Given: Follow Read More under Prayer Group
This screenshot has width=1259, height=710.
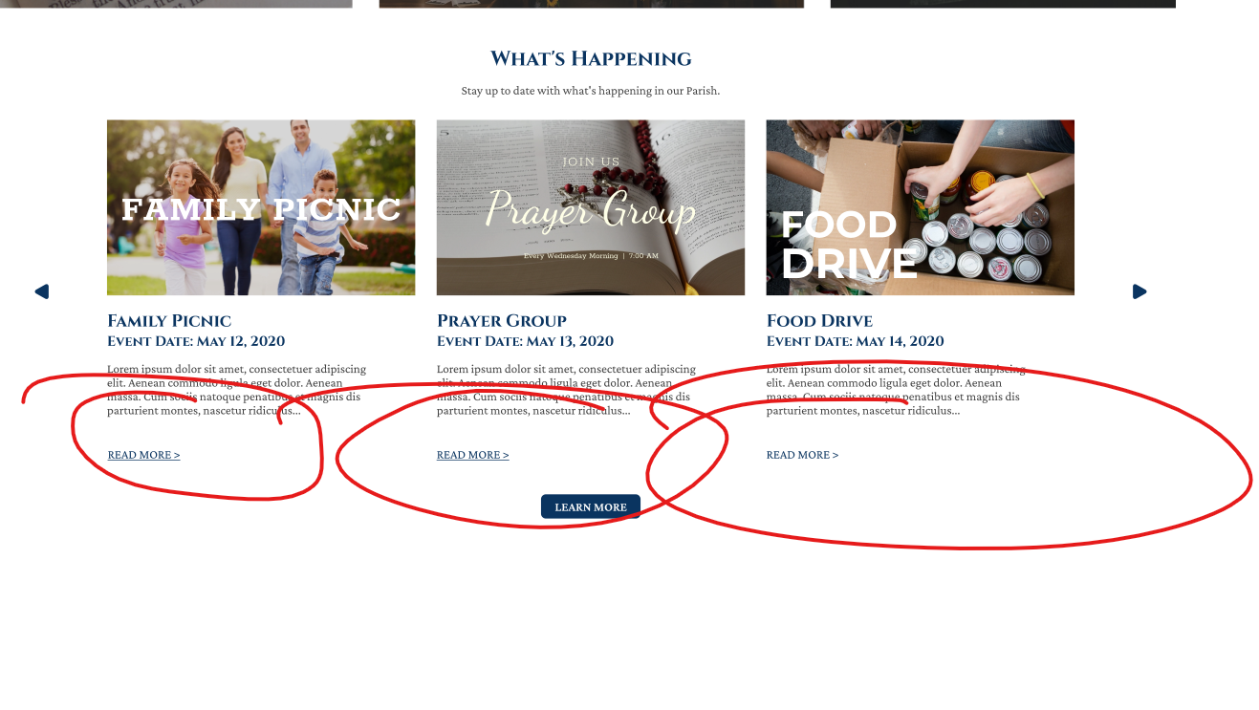Looking at the screenshot, I should coord(473,455).
